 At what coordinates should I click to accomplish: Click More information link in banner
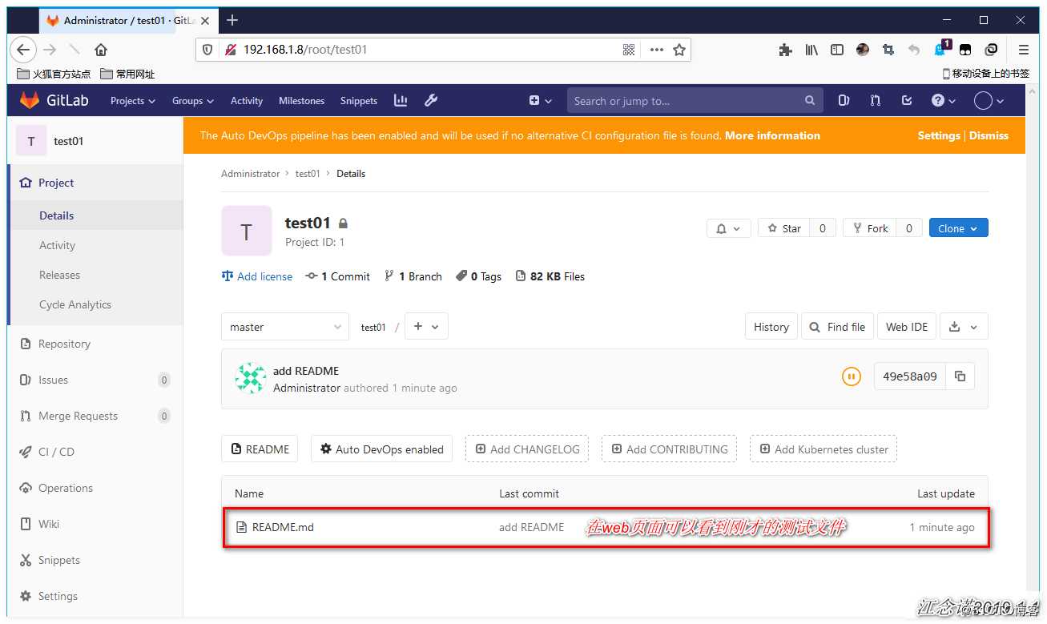pyautogui.click(x=772, y=135)
